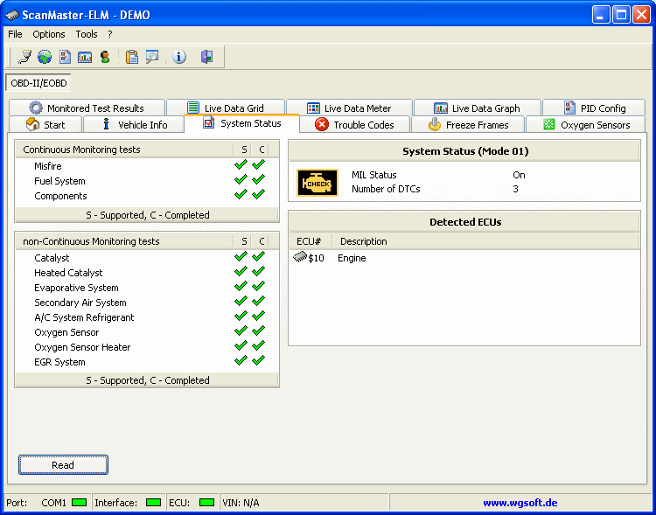Click the clipboard report toolbar icon
The height and width of the screenshot is (515, 656).
(x=132, y=57)
